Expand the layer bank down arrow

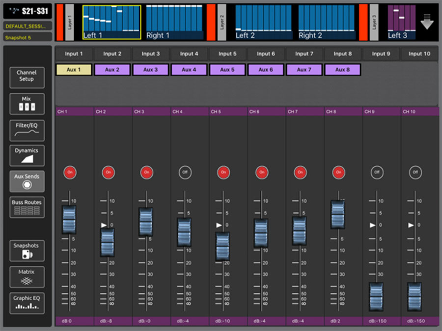click(x=427, y=22)
